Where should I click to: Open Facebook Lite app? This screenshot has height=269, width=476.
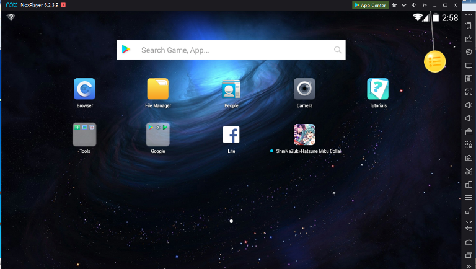pyautogui.click(x=231, y=134)
